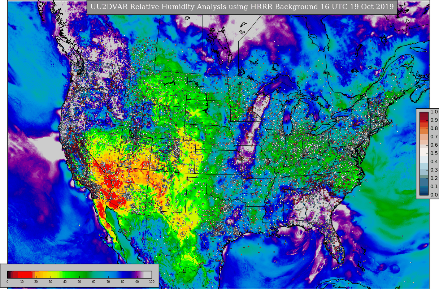Pick the black end of humidity colorbar near 0
439x289 pixels.
click(8, 275)
